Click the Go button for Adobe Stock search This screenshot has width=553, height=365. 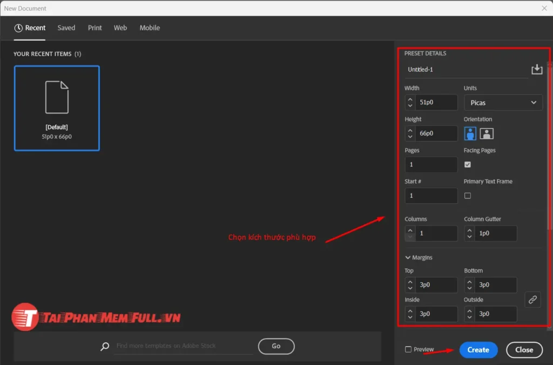click(276, 346)
